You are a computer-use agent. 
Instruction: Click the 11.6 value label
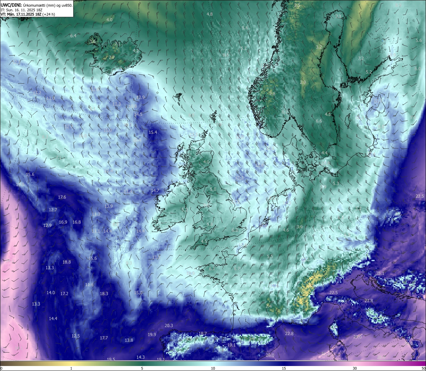point(89,284)
